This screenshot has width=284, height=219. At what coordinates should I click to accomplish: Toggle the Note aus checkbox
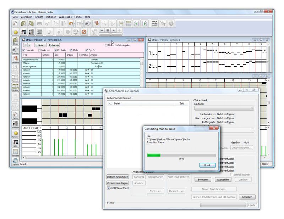tap(39, 50)
